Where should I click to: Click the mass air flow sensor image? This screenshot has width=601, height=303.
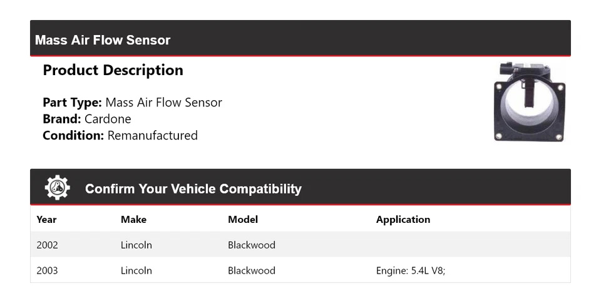531,101
